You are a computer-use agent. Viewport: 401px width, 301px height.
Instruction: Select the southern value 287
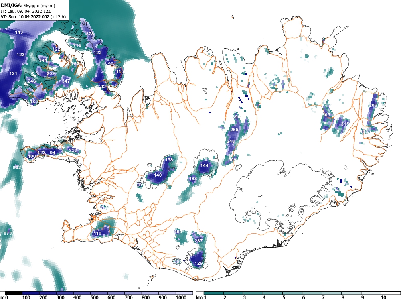(199, 240)
